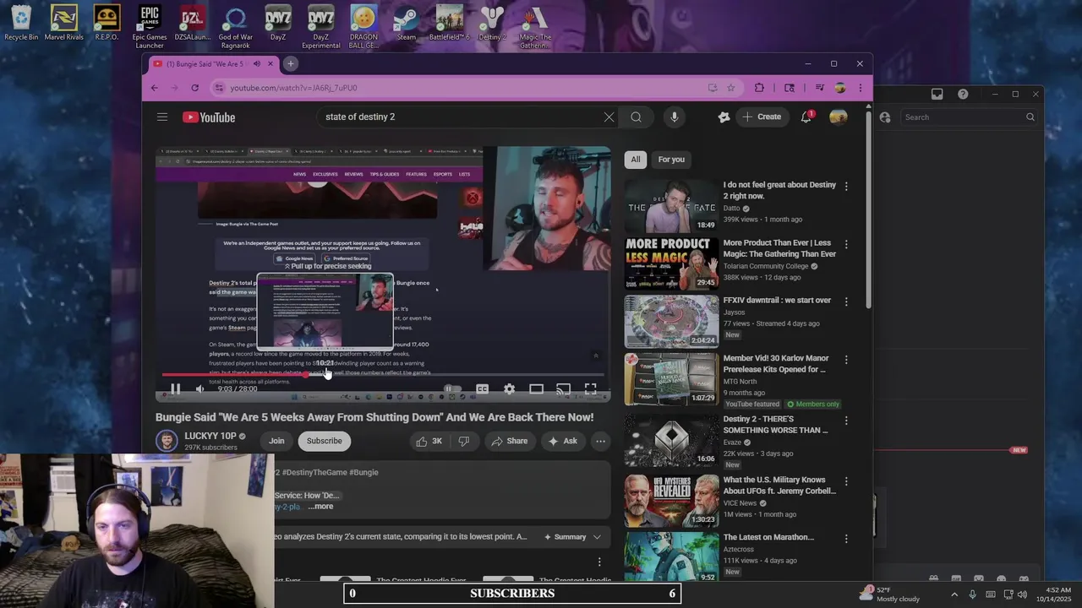
Task: Open the Recycle Bin
Action: (21, 23)
